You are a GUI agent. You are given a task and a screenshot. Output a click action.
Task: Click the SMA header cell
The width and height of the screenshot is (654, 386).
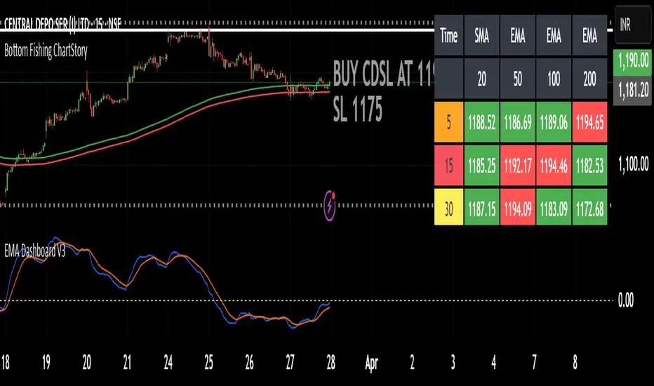(x=482, y=36)
